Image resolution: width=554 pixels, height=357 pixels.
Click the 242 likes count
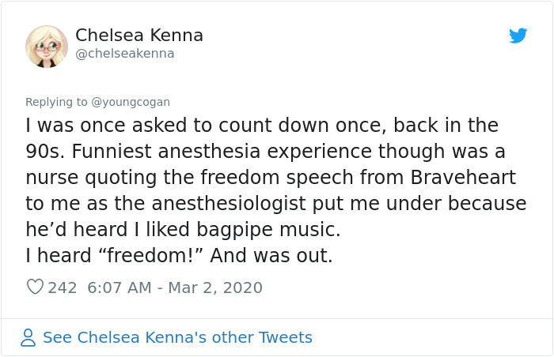click(x=63, y=287)
